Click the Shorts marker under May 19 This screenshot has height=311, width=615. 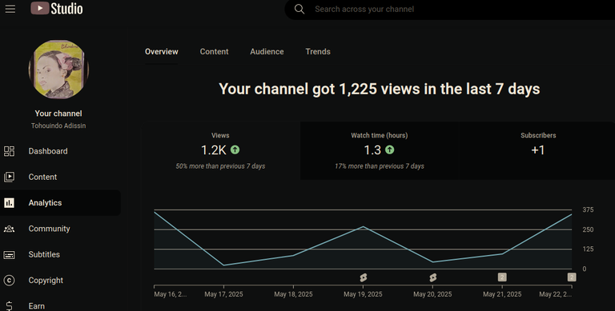tap(364, 277)
